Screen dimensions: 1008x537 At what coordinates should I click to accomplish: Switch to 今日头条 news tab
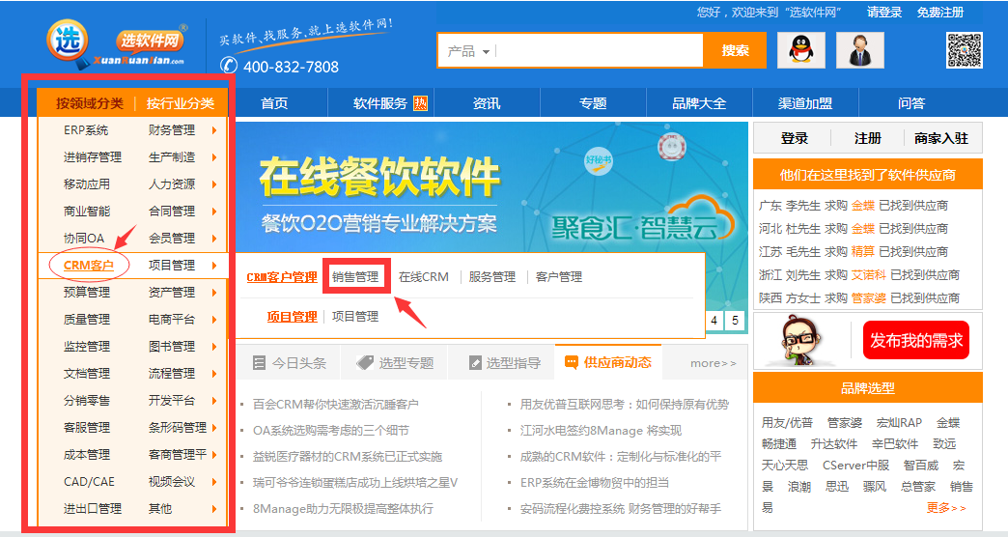click(x=289, y=363)
